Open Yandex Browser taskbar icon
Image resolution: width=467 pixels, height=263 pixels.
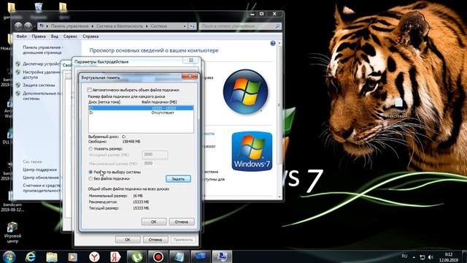tap(94, 256)
